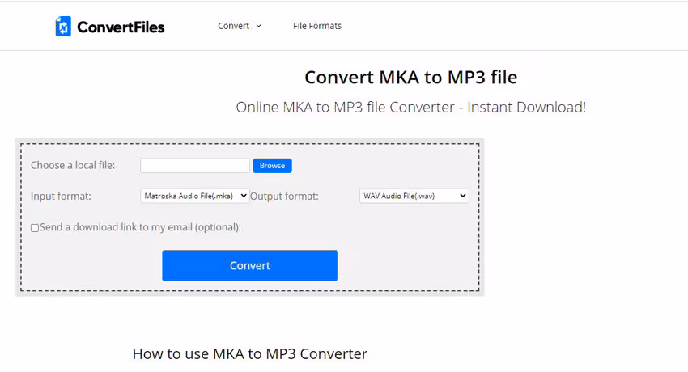Click 'Online MKA to MP3 file Converter' subtitle
The width and height of the screenshot is (688, 372).
click(x=410, y=107)
